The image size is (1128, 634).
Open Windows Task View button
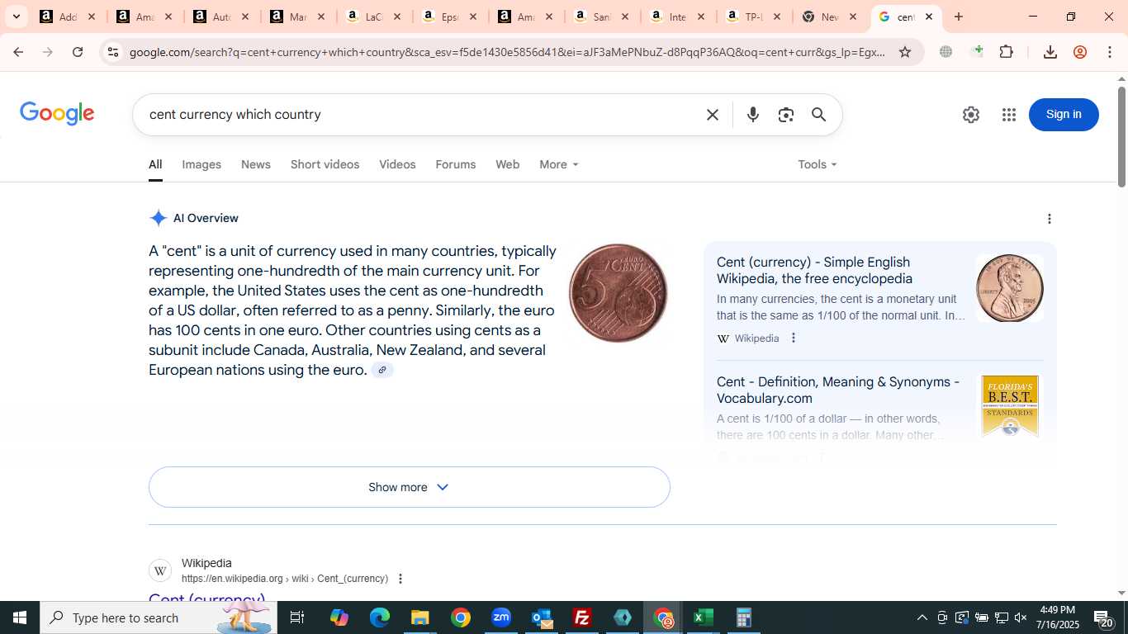coord(297,617)
